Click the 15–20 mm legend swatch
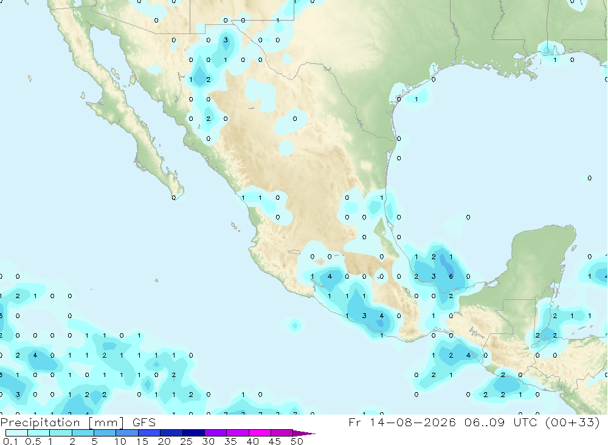 point(150,433)
